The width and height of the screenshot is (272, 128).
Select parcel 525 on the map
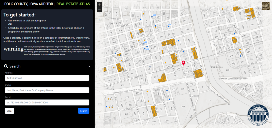(183, 107)
